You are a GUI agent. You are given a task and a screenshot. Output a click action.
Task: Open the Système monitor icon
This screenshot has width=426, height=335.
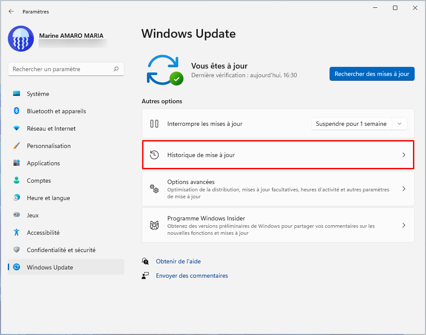point(17,94)
